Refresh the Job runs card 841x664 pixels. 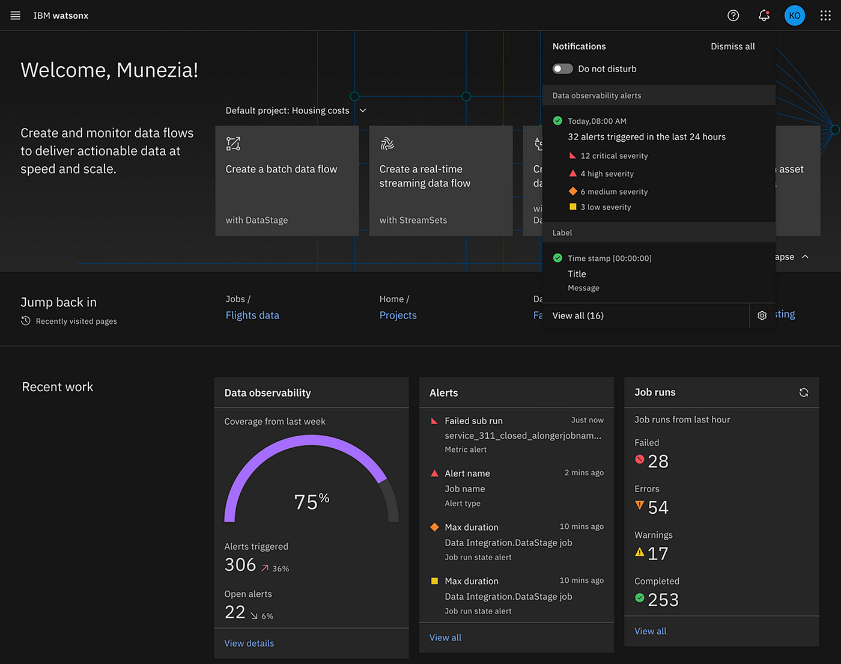click(x=804, y=392)
